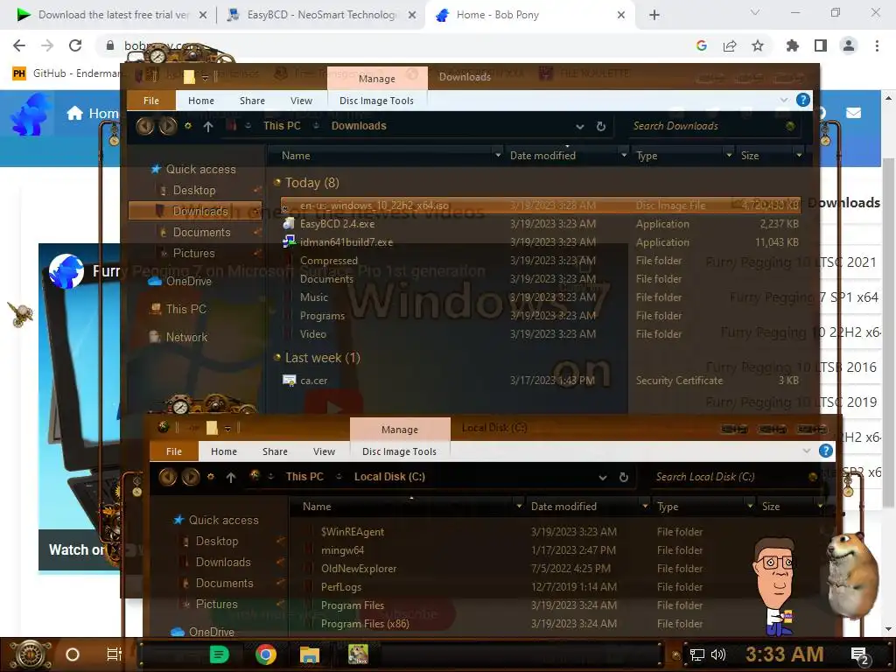The height and width of the screenshot is (672, 896).
Task: Select Network in Downloads window sidebar
Action: 187,337
